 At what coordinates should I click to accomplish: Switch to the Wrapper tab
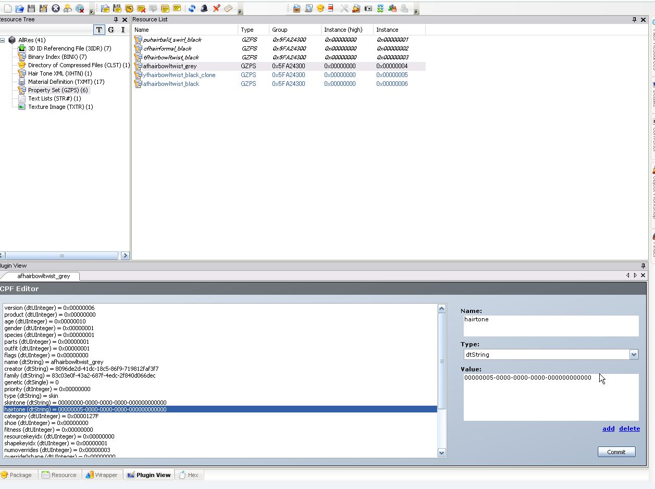102,475
